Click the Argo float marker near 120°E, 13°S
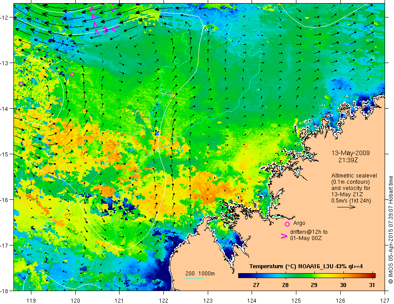Viewport: 394px width, 304px height. 73,75
